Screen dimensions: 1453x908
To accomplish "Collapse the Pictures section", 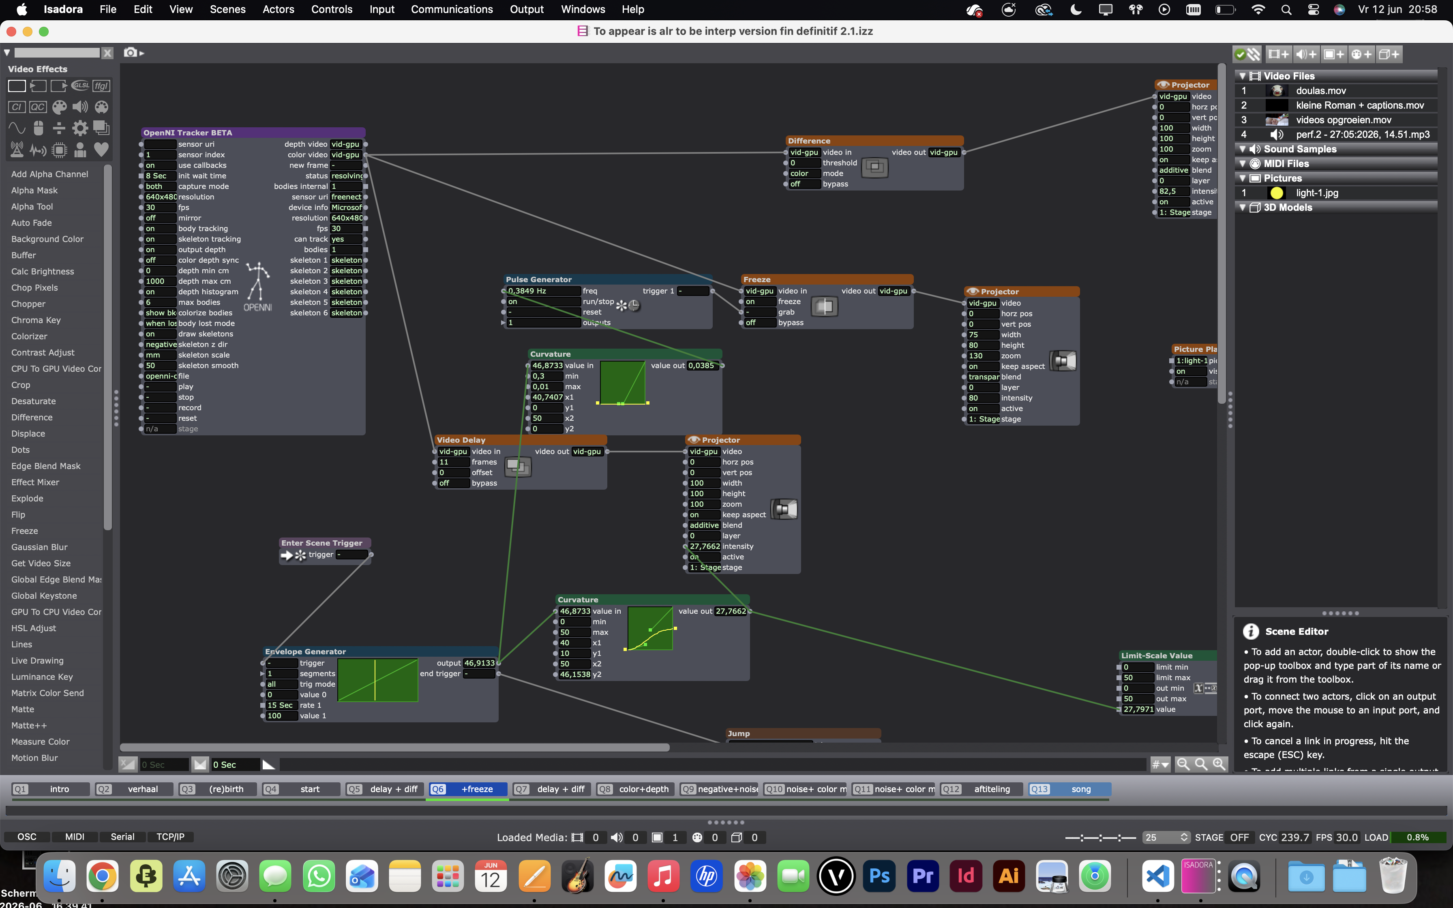I will pos(1243,178).
